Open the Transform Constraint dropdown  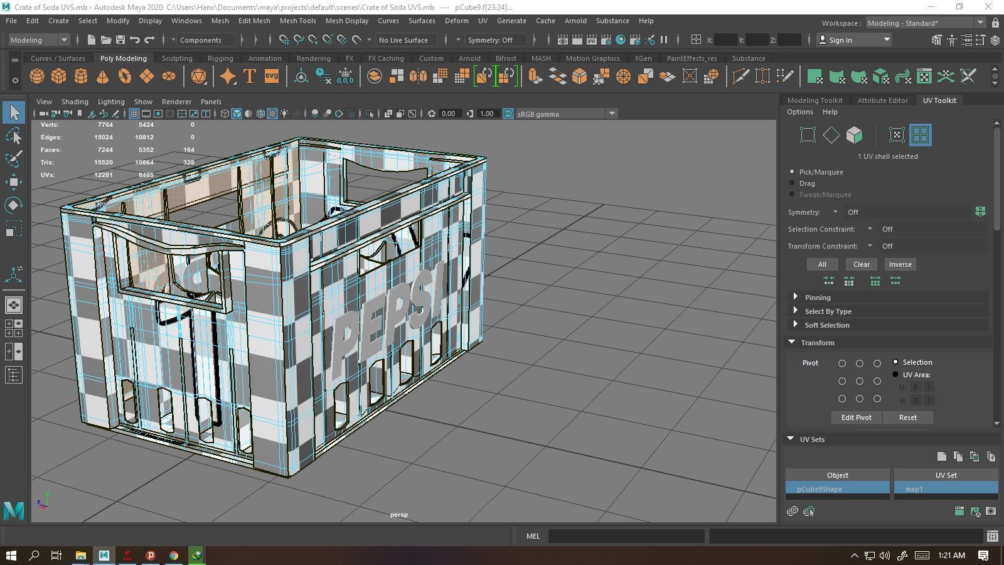(870, 246)
